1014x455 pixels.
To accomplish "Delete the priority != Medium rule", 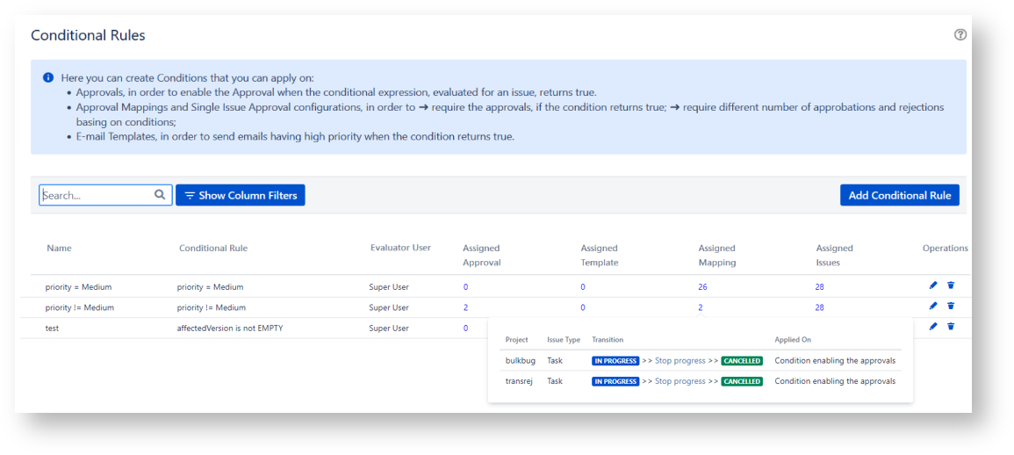I will point(951,307).
